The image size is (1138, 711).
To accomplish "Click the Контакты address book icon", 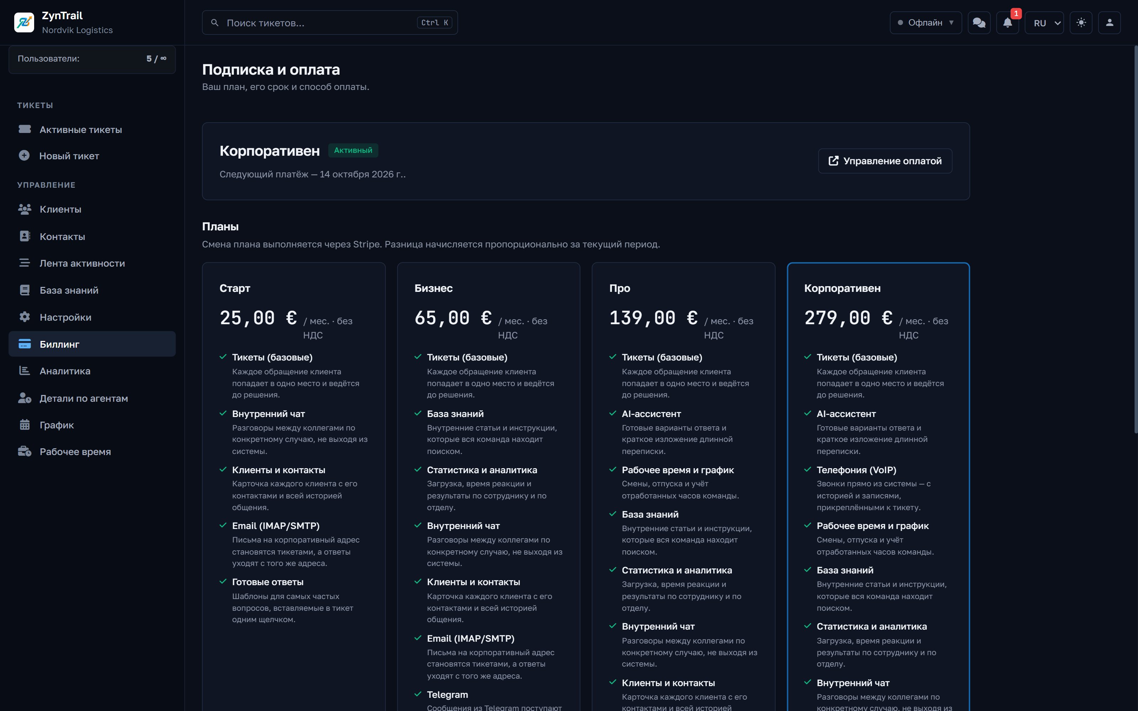I will [25, 236].
